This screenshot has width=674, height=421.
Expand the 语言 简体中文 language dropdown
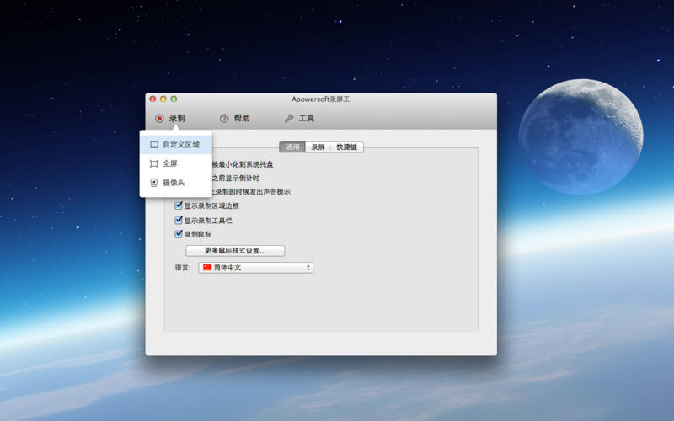pyautogui.click(x=255, y=268)
